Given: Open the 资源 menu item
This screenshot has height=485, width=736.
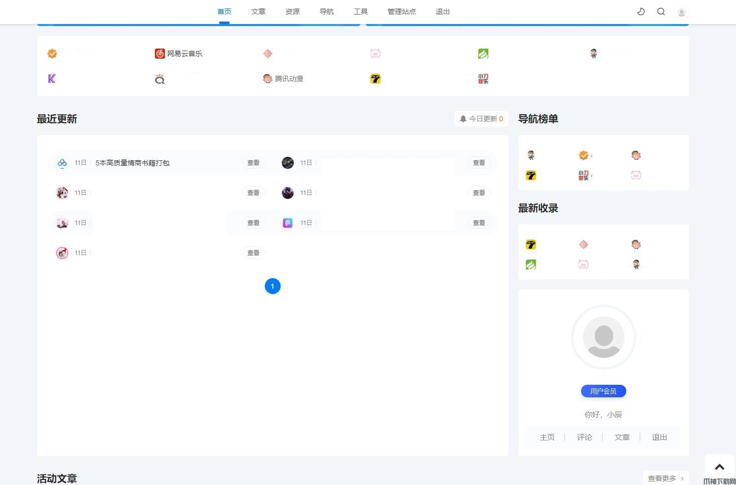Looking at the screenshot, I should [x=292, y=12].
